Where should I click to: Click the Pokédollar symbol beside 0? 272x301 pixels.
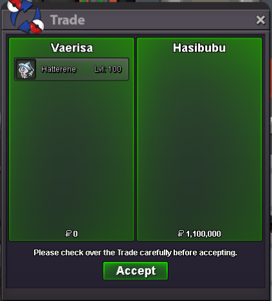click(68, 233)
